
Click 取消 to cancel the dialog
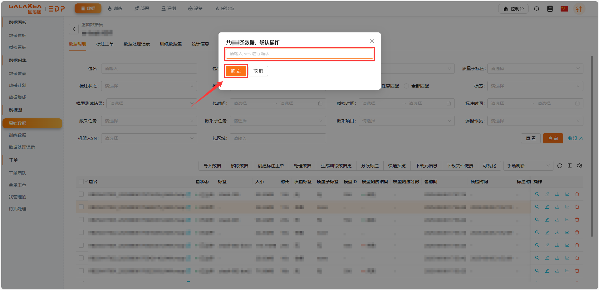point(258,71)
